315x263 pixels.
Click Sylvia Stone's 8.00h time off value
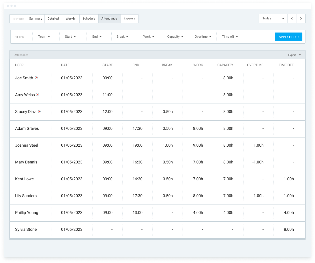(288, 229)
